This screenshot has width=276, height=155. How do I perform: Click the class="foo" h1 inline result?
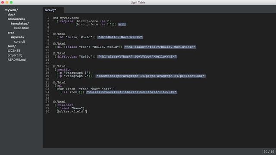point(160,47)
